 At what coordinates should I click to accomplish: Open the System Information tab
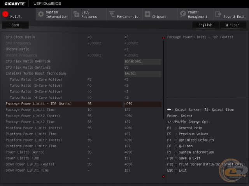(x=54, y=14)
